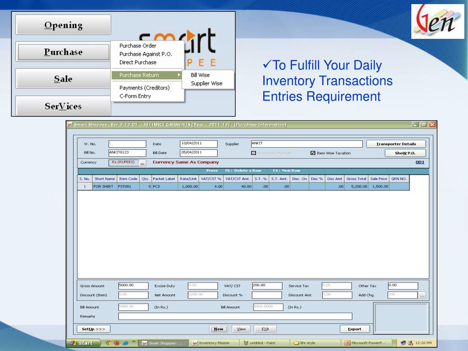The image size is (468, 351).
Task: Click the Vr. No. input field
Action: [x=127, y=144]
